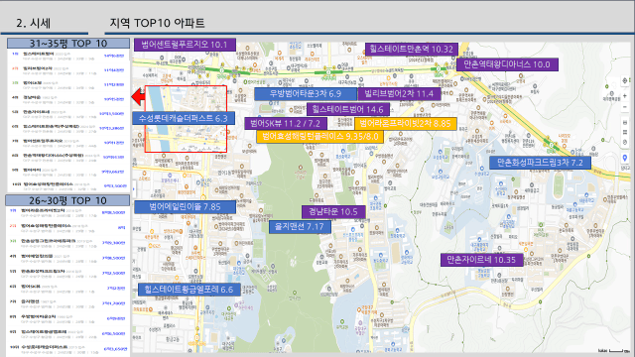Click the 지역 TOP10 아파트 slide title
Screen dimensions: 635x357
(x=157, y=23)
